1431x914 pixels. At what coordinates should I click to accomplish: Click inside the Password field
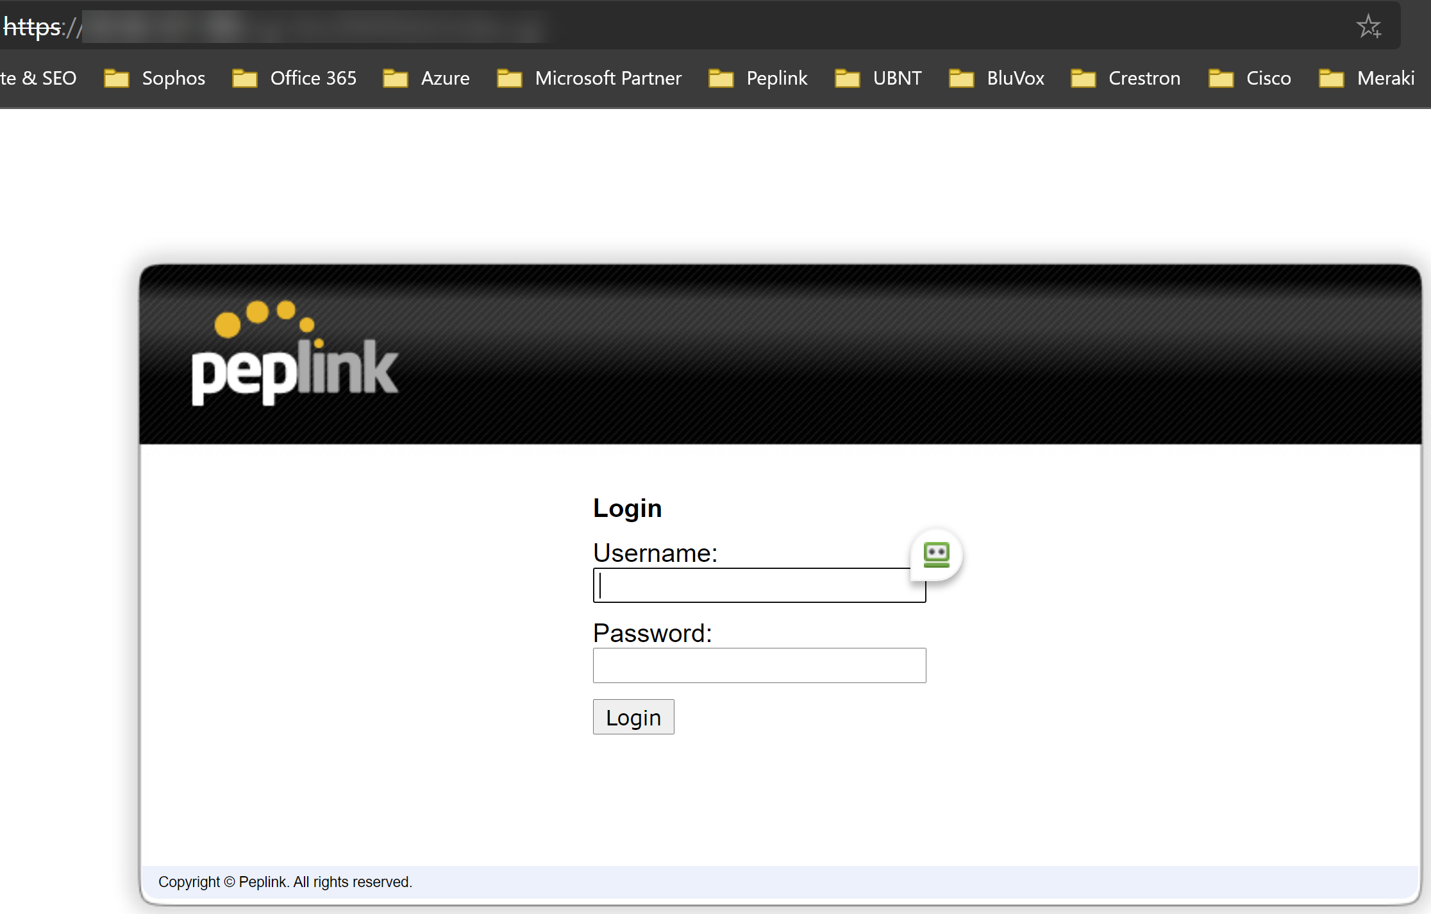click(x=758, y=665)
